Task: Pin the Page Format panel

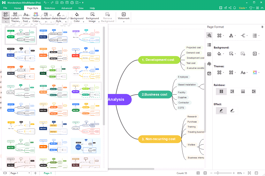Action: click(x=262, y=27)
